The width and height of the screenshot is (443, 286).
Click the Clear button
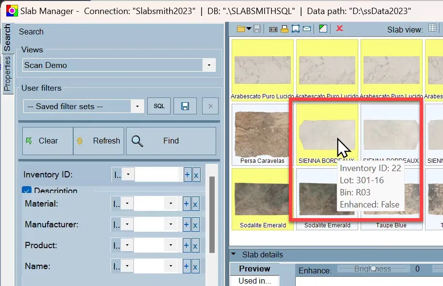pos(48,141)
